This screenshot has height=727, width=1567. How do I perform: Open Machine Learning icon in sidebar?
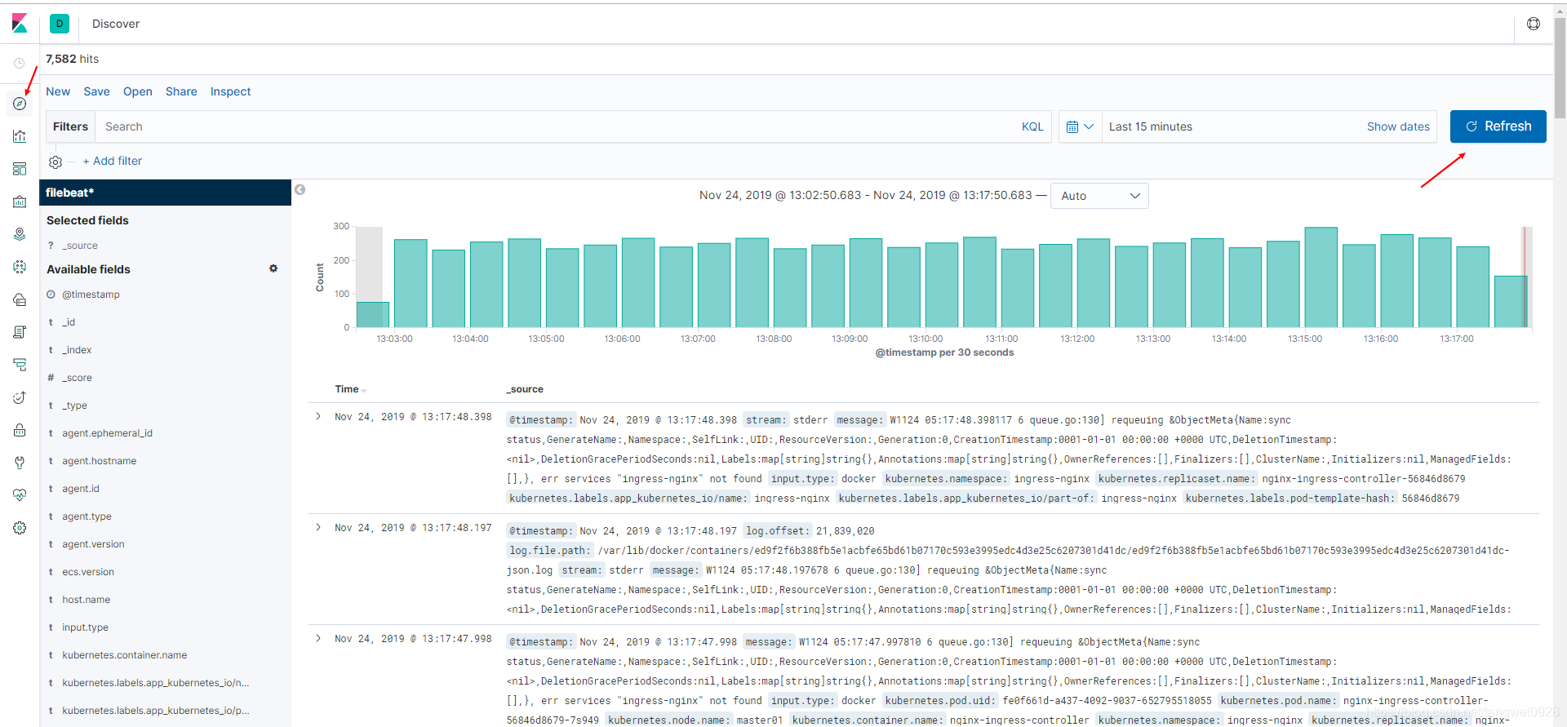[20, 267]
